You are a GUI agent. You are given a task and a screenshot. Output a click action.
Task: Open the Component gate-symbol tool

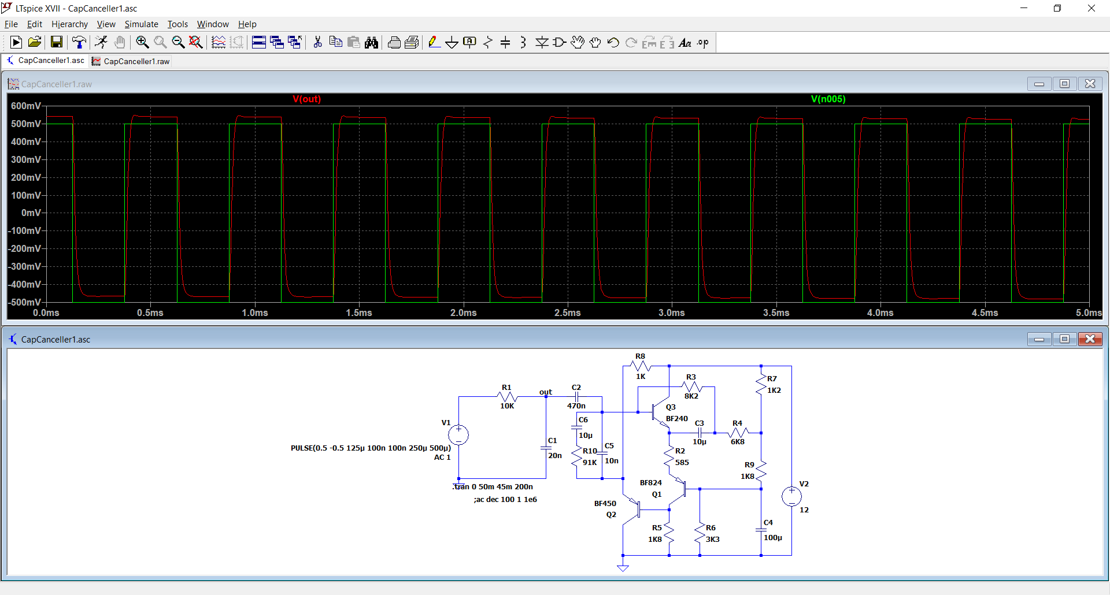pos(560,42)
